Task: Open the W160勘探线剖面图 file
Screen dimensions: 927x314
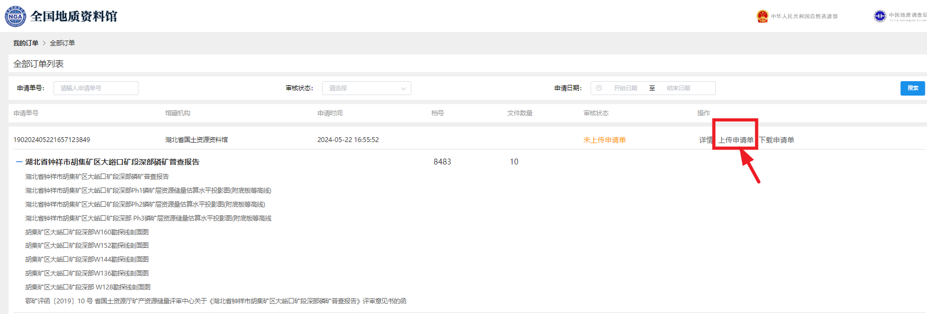Action: 87,232
